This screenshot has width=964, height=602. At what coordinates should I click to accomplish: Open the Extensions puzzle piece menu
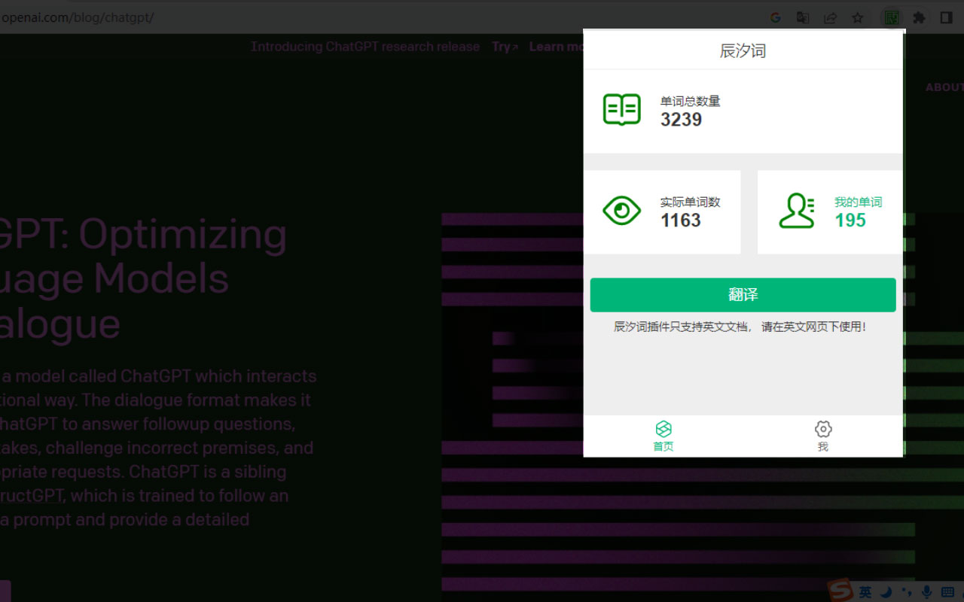[919, 17]
